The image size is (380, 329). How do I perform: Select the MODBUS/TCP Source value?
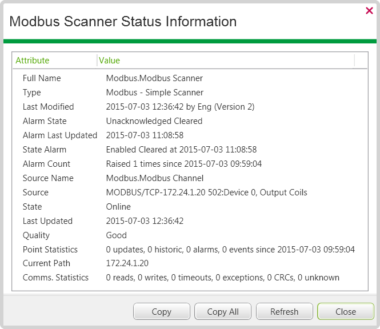pos(206,192)
